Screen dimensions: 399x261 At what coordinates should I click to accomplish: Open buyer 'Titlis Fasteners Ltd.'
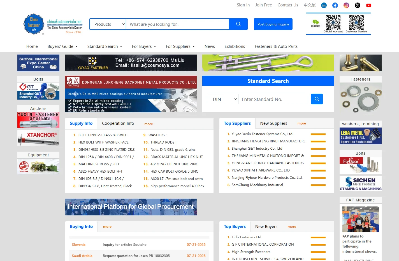(x=247, y=237)
